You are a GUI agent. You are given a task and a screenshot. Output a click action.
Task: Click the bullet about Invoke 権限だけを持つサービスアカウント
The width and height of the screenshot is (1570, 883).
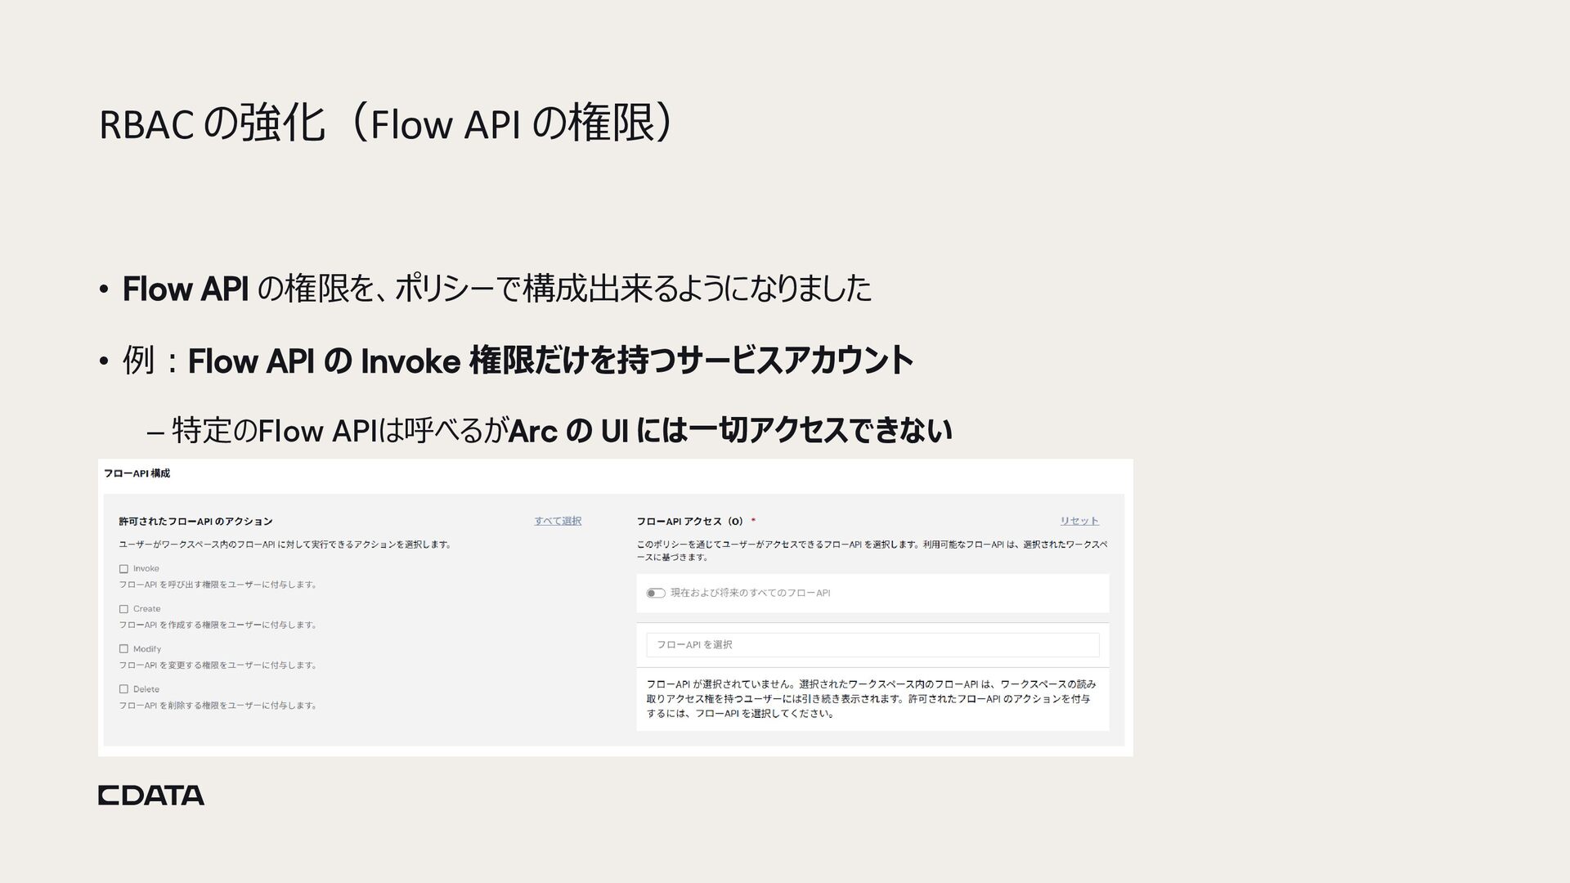[x=518, y=360]
